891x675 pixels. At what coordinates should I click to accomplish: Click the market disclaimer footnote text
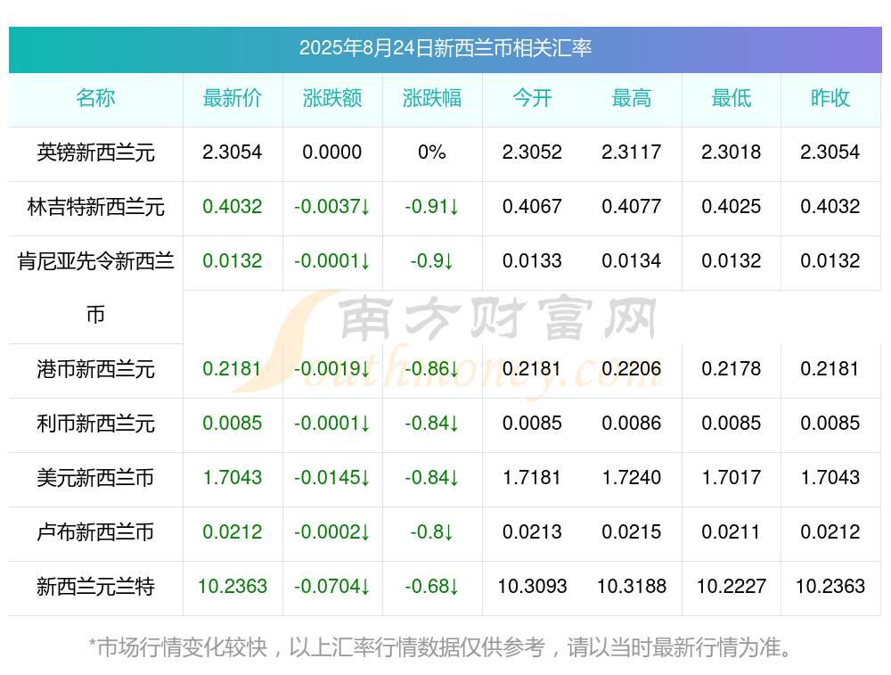click(440, 647)
